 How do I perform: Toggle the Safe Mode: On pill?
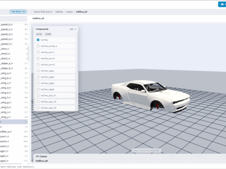(18, 12)
